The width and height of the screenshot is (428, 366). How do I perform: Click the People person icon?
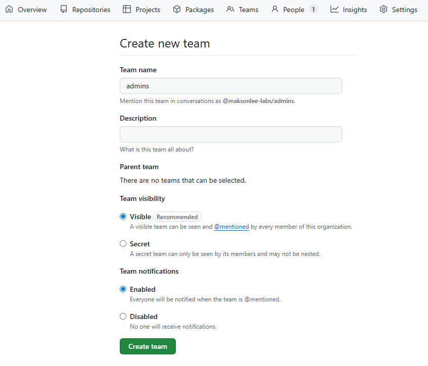[275, 10]
